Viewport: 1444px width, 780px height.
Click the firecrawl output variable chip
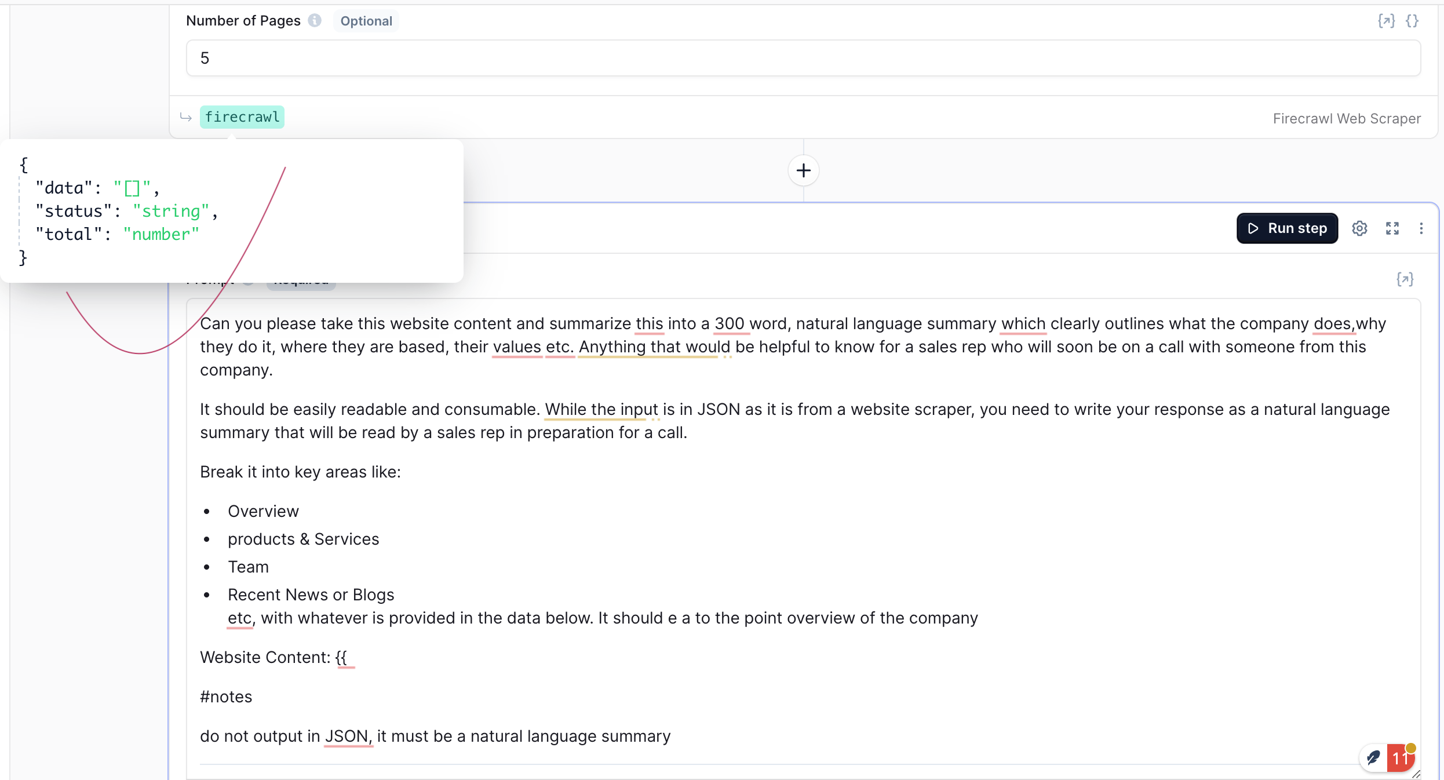(242, 117)
